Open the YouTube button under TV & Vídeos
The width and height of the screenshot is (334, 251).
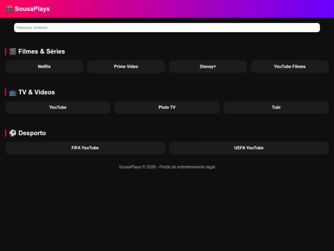(x=58, y=107)
